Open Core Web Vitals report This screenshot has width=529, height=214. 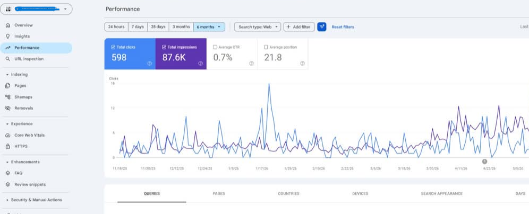pyautogui.click(x=29, y=135)
